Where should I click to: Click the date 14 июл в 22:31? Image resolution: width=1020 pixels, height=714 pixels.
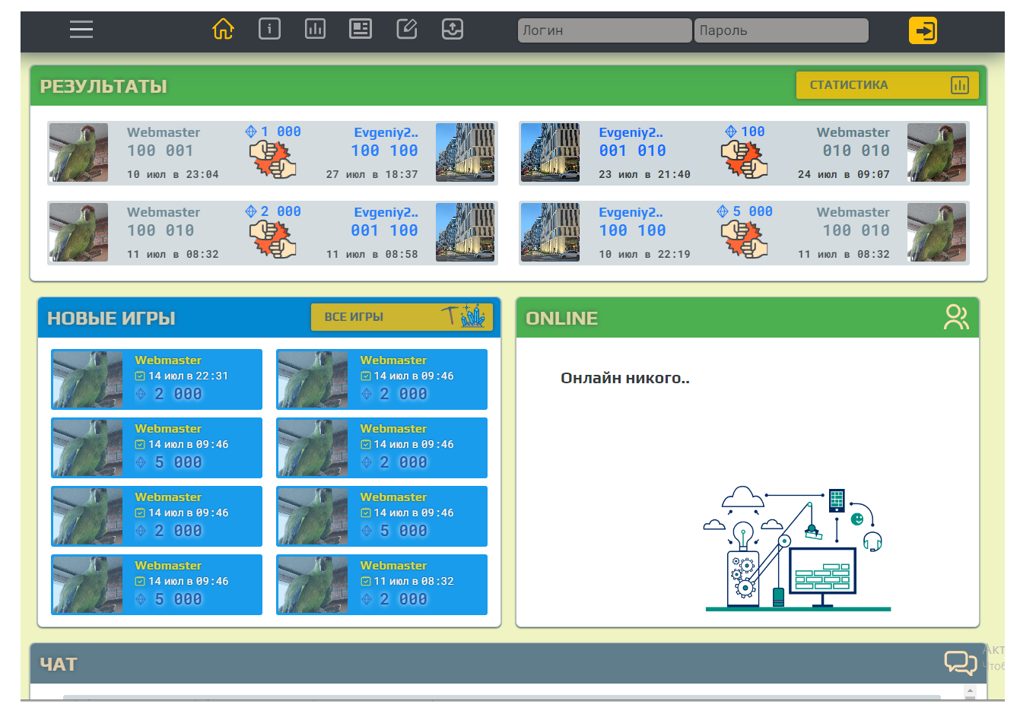click(x=188, y=376)
